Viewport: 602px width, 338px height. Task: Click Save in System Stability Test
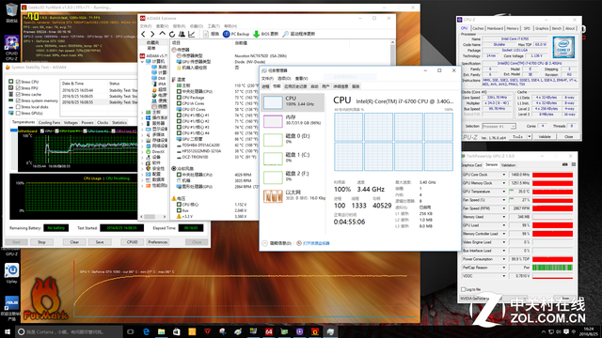pos(100,242)
